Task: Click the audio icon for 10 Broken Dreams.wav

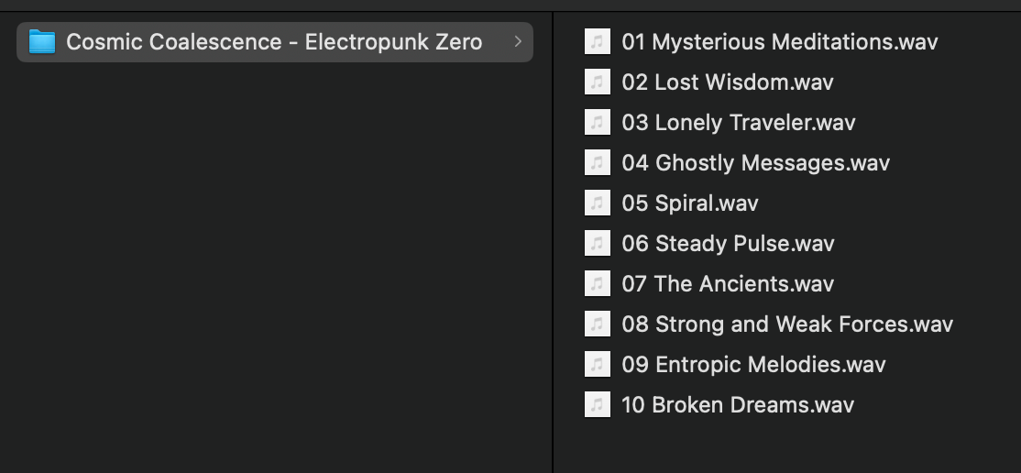Action: (x=597, y=405)
